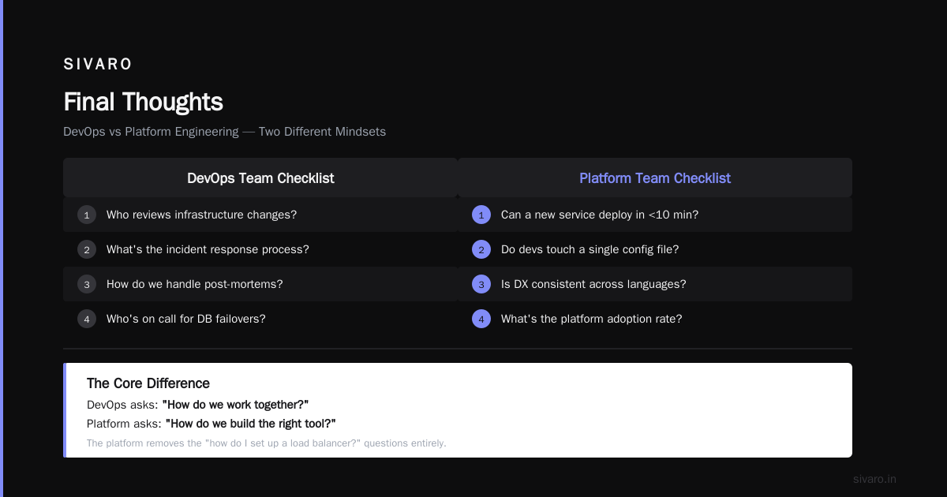
Task: Click the DevOps number 4 badge
Action: point(87,319)
